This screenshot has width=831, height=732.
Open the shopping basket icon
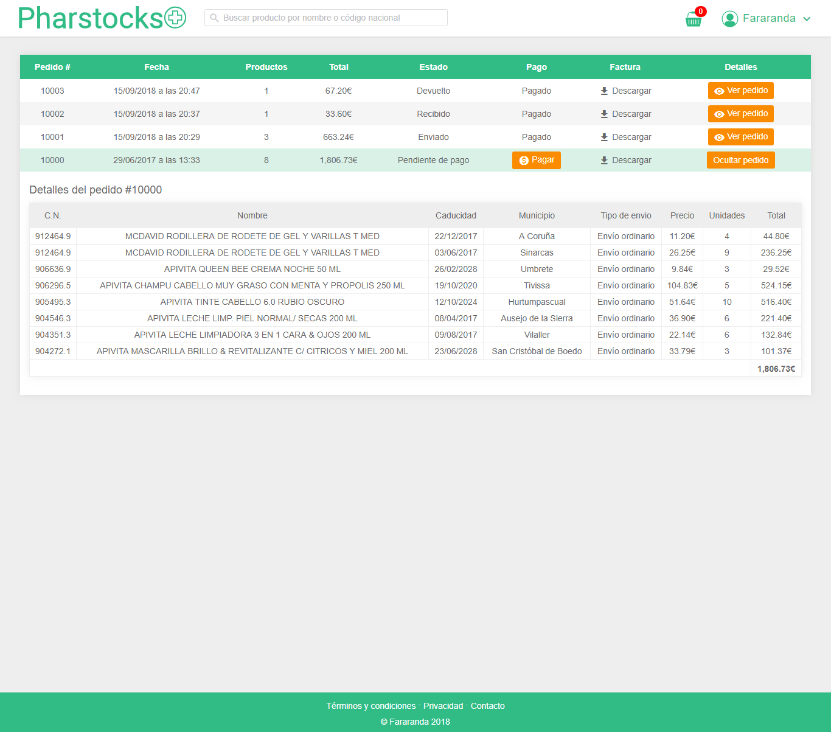coord(694,19)
